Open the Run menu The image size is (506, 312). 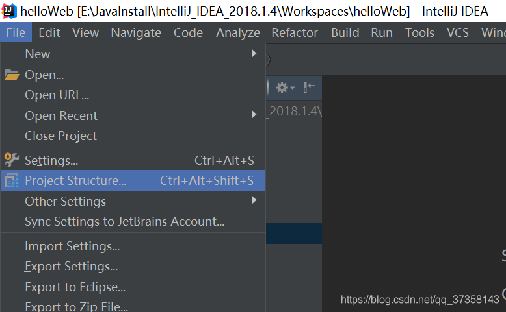[x=382, y=33]
